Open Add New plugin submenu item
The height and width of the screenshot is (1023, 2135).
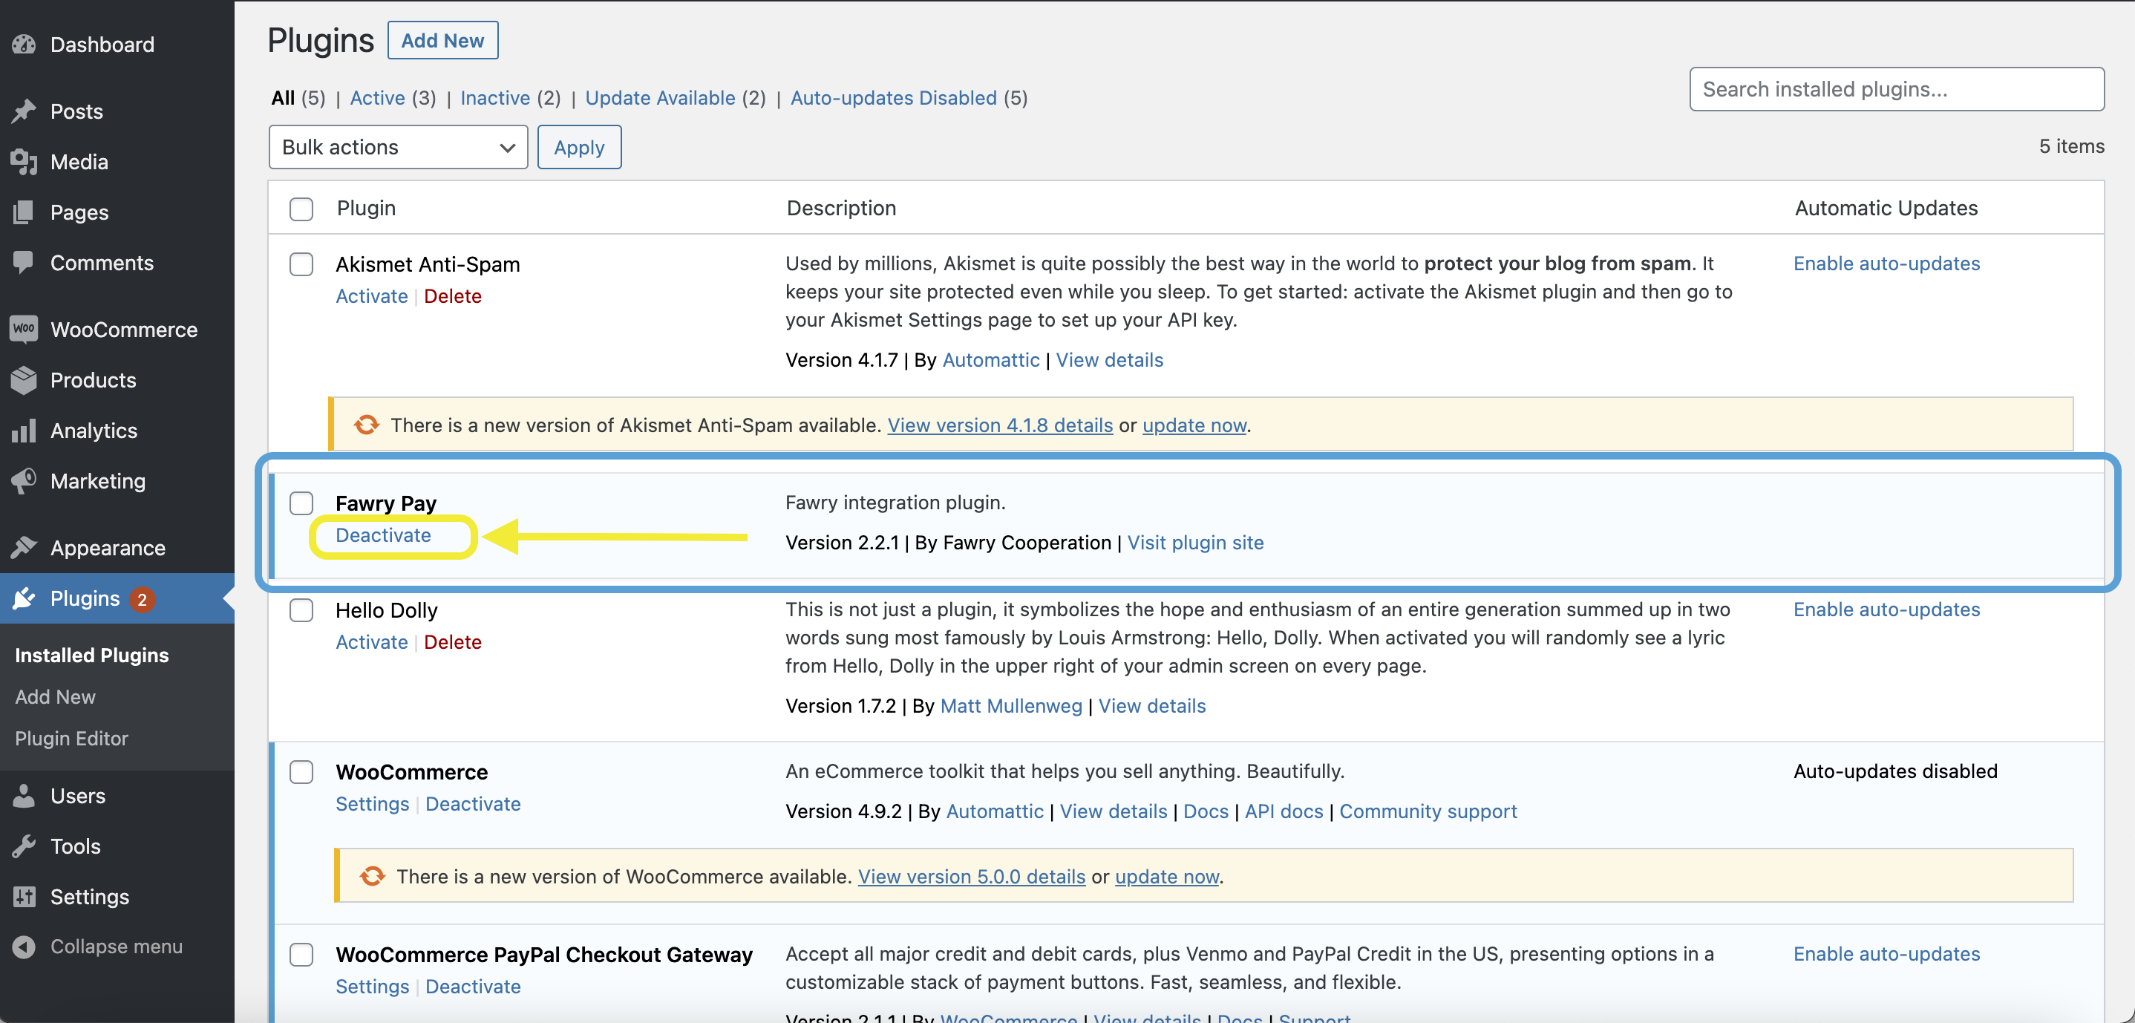tap(55, 696)
